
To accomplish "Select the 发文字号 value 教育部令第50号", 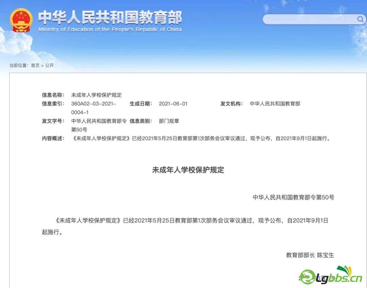I will pyautogui.click(x=99, y=125).
